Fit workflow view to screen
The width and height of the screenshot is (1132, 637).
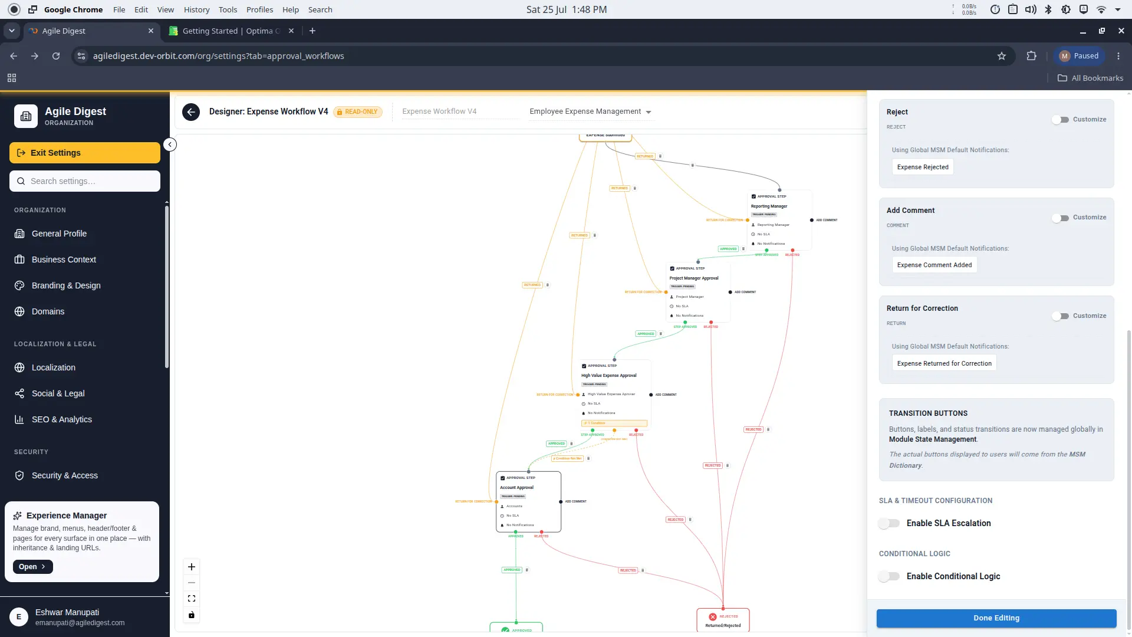point(192,599)
